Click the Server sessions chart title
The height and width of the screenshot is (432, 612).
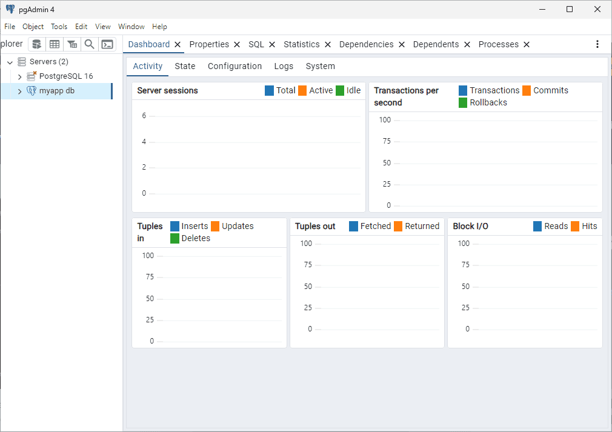pos(167,90)
